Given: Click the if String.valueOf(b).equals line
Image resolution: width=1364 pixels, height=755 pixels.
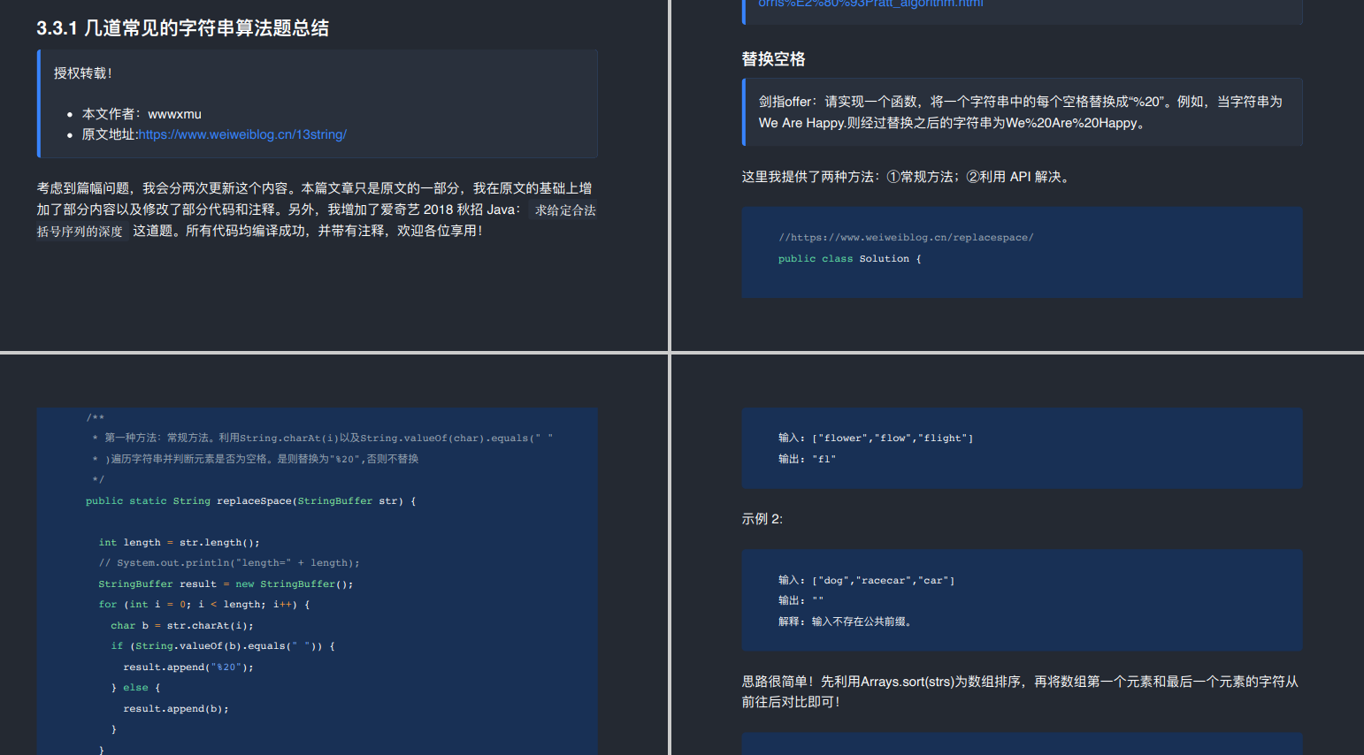Looking at the screenshot, I should [x=223, y=646].
